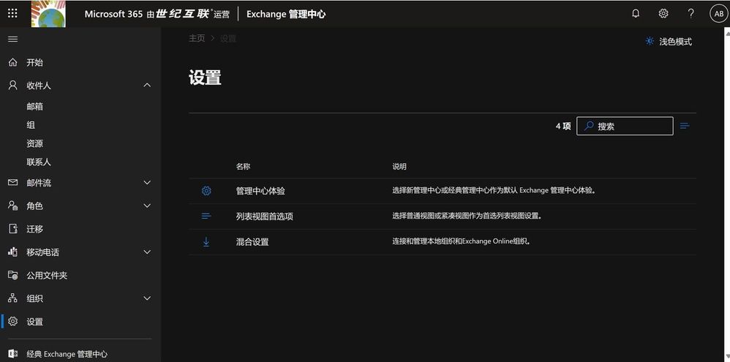
Task: Open the 混合设置 setting
Action: 252,242
